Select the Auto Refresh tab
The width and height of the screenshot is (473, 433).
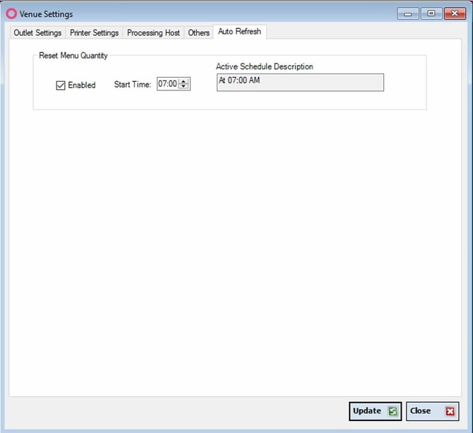click(239, 32)
